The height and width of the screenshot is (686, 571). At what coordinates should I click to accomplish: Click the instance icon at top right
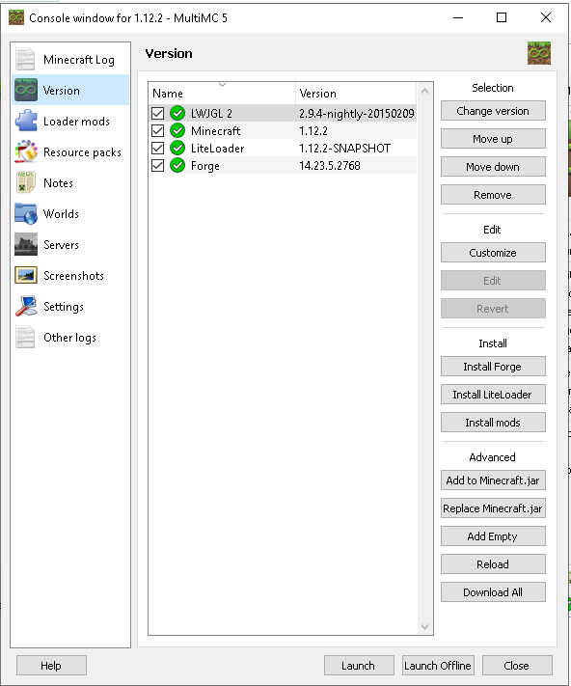click(538, 53)
